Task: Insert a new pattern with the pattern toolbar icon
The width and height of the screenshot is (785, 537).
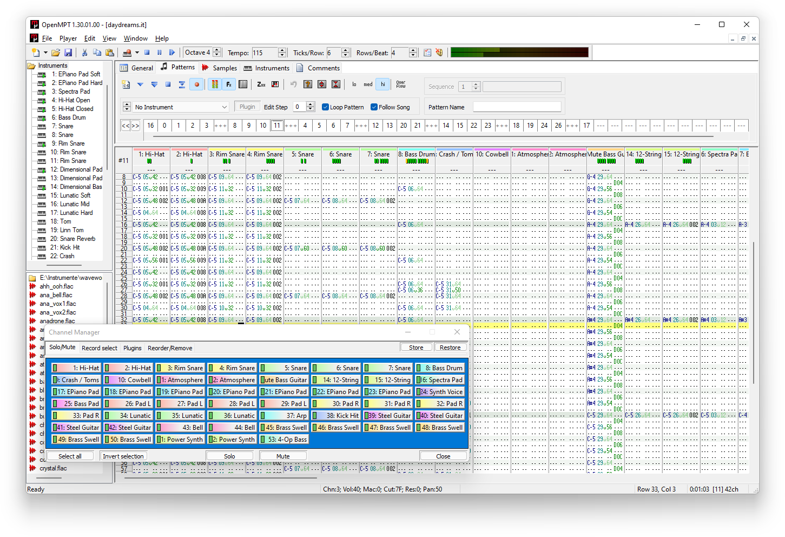Action: click(x=126, y=84)
